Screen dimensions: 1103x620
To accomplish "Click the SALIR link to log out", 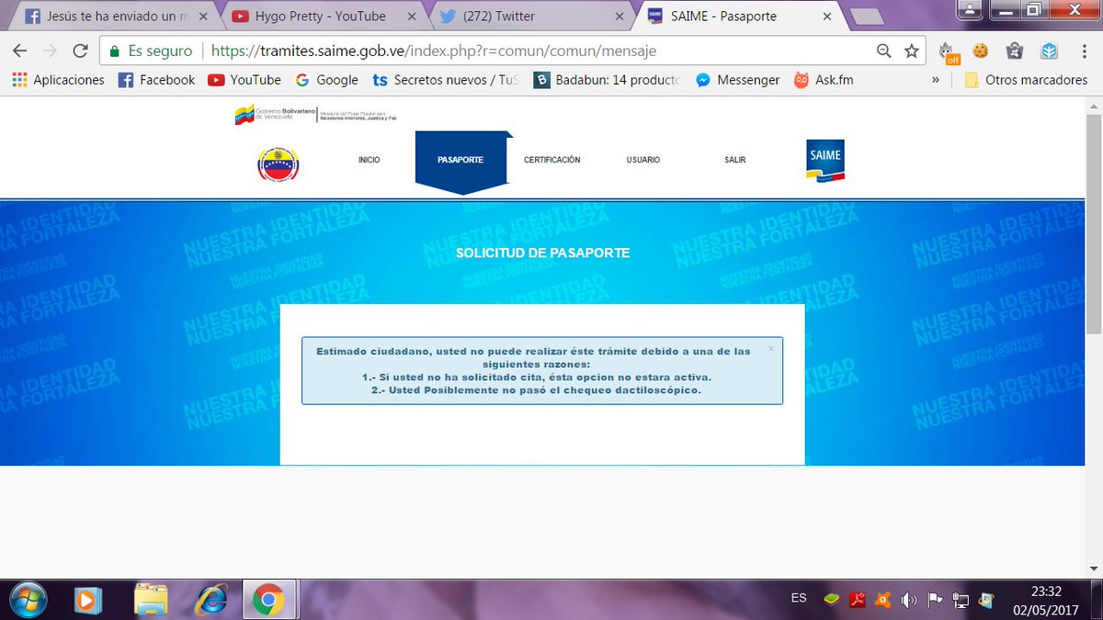I will coord(734,159).
